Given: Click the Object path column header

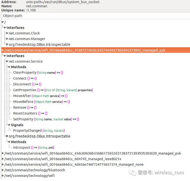Looking at the screenshot, I should click(96, 16).
